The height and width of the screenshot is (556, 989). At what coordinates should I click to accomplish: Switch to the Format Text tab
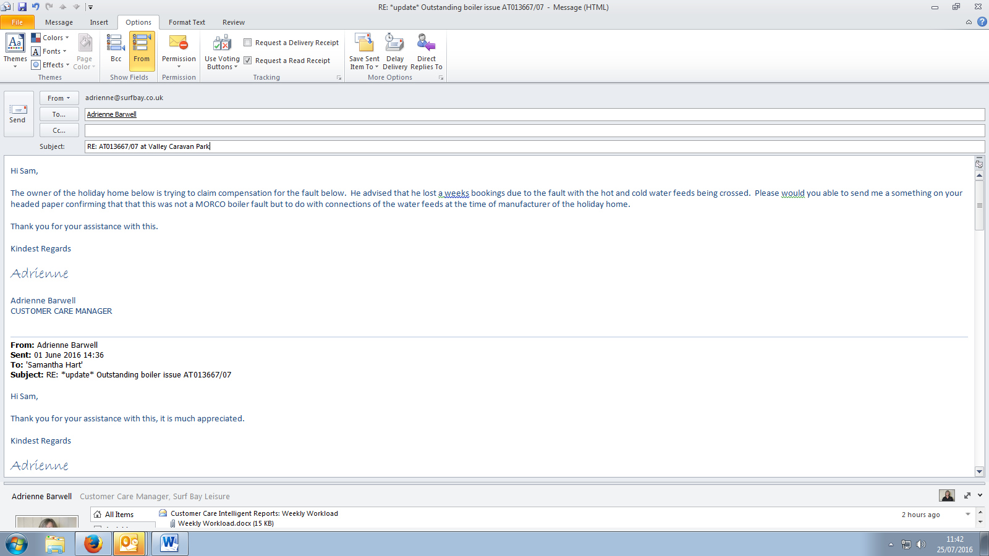187,22
